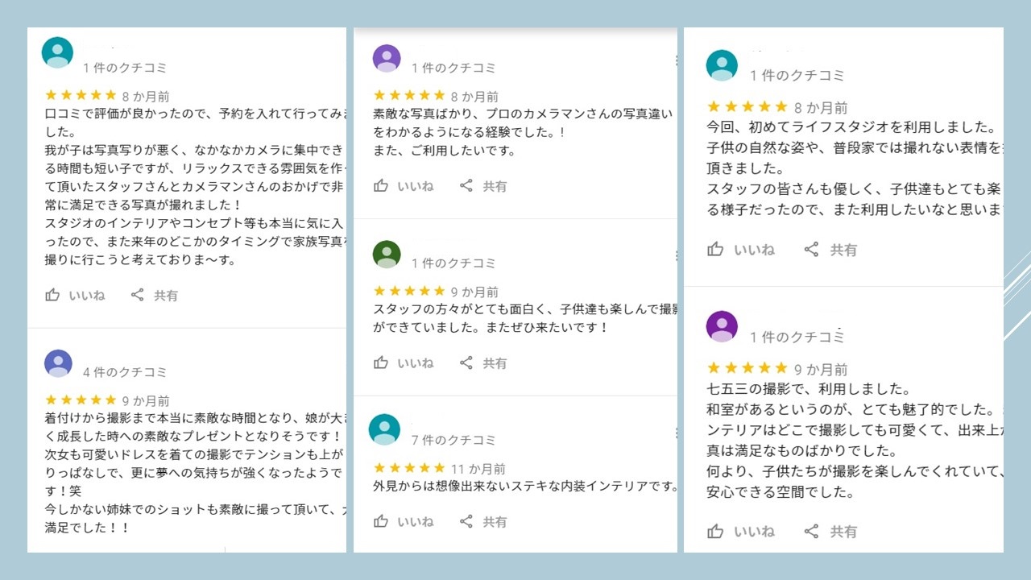
Task: Click the blue avatar of the 4件のクチコミ reviewer
Action: pos(58,363)
